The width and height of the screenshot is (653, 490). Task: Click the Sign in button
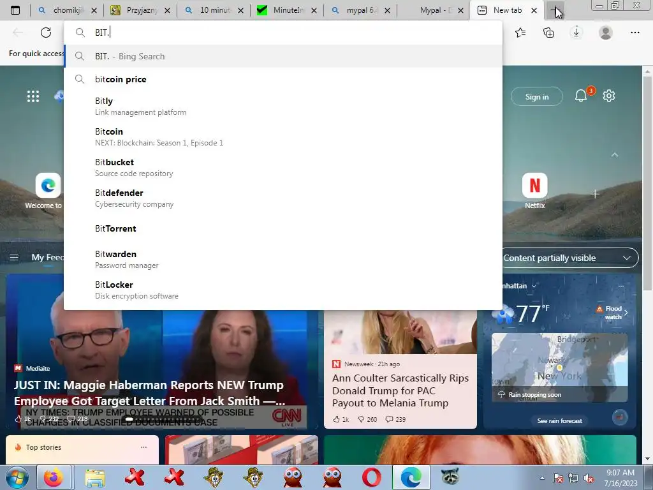tap(537, 97)
